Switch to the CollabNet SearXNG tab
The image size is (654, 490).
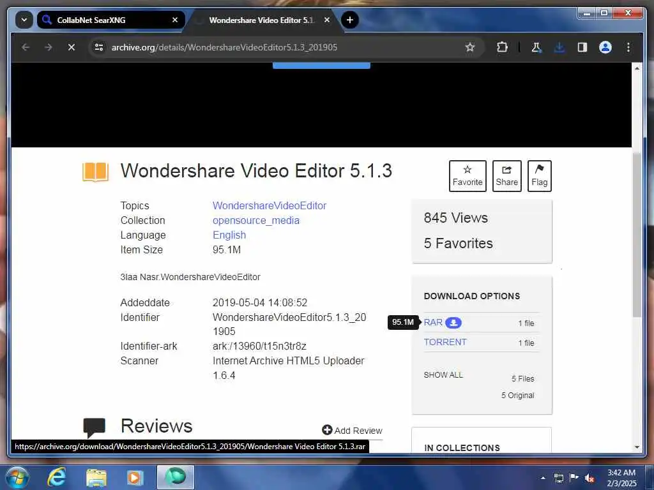(110, 20)
